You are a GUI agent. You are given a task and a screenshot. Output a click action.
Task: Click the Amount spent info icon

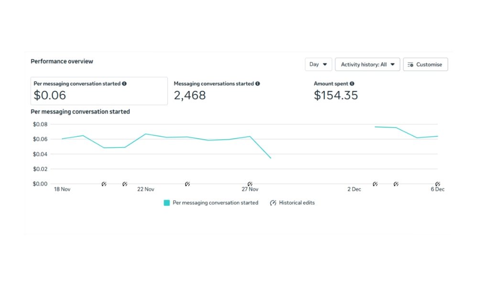pos(352,84)
